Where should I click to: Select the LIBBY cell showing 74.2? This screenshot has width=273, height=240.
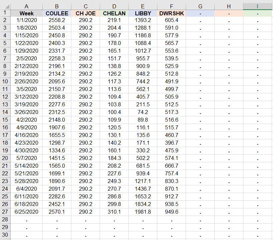[x=143, y=112]
